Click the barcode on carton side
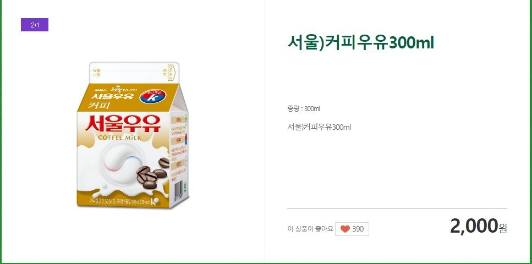The image size is (532, 264). (178, 192)
